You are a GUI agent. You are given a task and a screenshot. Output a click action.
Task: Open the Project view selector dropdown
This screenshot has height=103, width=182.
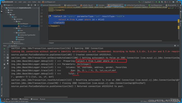8,5
